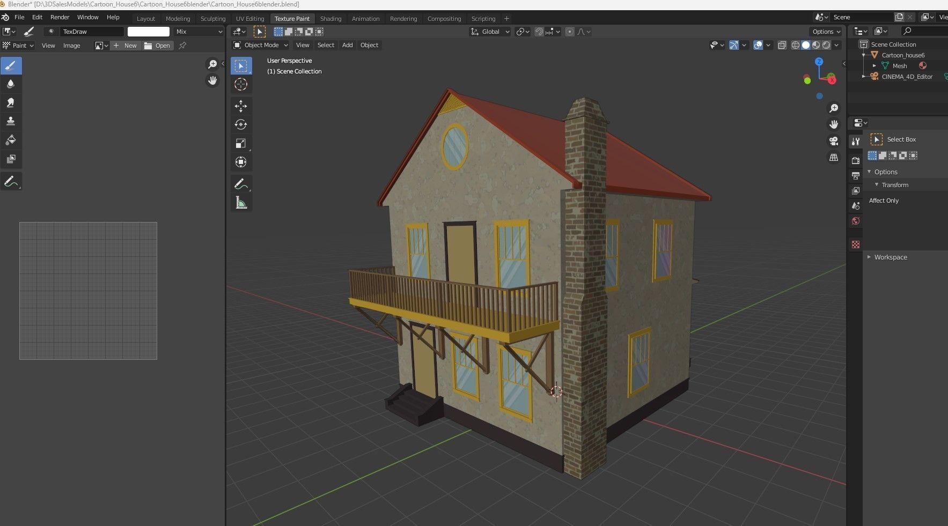Open the Mix blend mode dropdown
The image size is (948, 526).
click(199, 32)
